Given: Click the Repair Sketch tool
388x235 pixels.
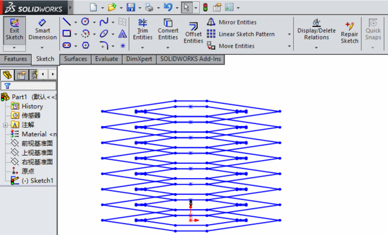Looking at the screenshot, I should tap(349, 33).
